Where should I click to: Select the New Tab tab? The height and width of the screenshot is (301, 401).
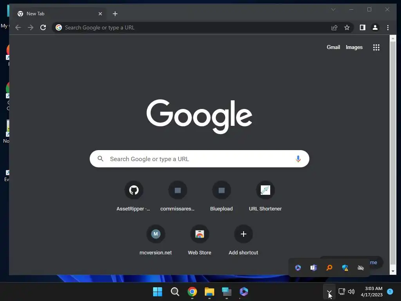[x=60, y=14]
